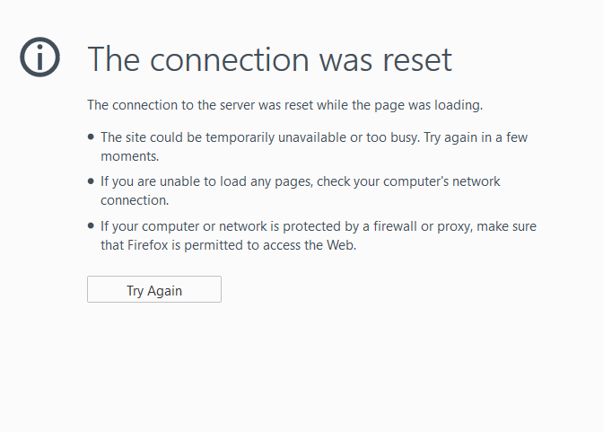Image resolution: width=603 pixels, height=432 pixels.
Task: Click the "The connection was reset" heading
Action: (x=269, y=60)
